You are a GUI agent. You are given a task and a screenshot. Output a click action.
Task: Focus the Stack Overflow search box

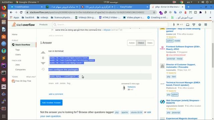[110, 25]
